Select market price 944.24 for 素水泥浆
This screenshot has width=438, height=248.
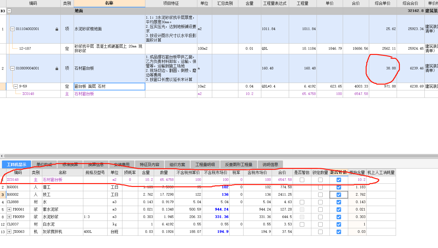tap(216, 210)
